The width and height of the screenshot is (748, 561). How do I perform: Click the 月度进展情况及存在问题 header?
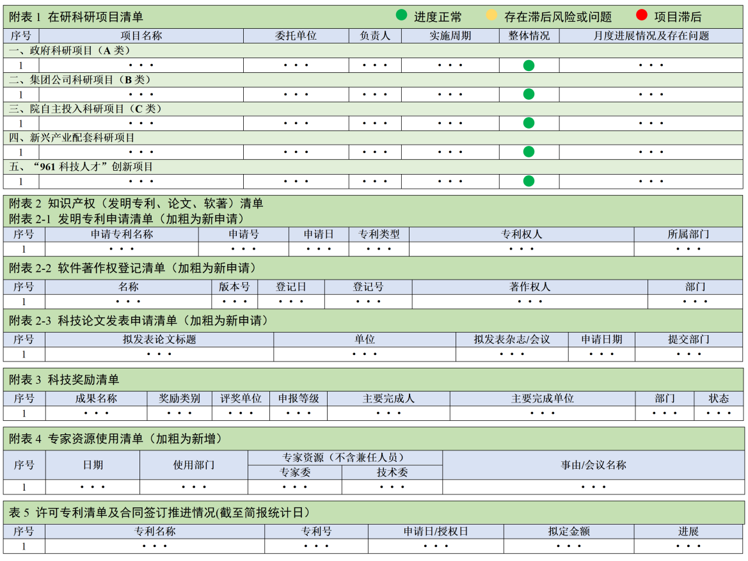651,36
